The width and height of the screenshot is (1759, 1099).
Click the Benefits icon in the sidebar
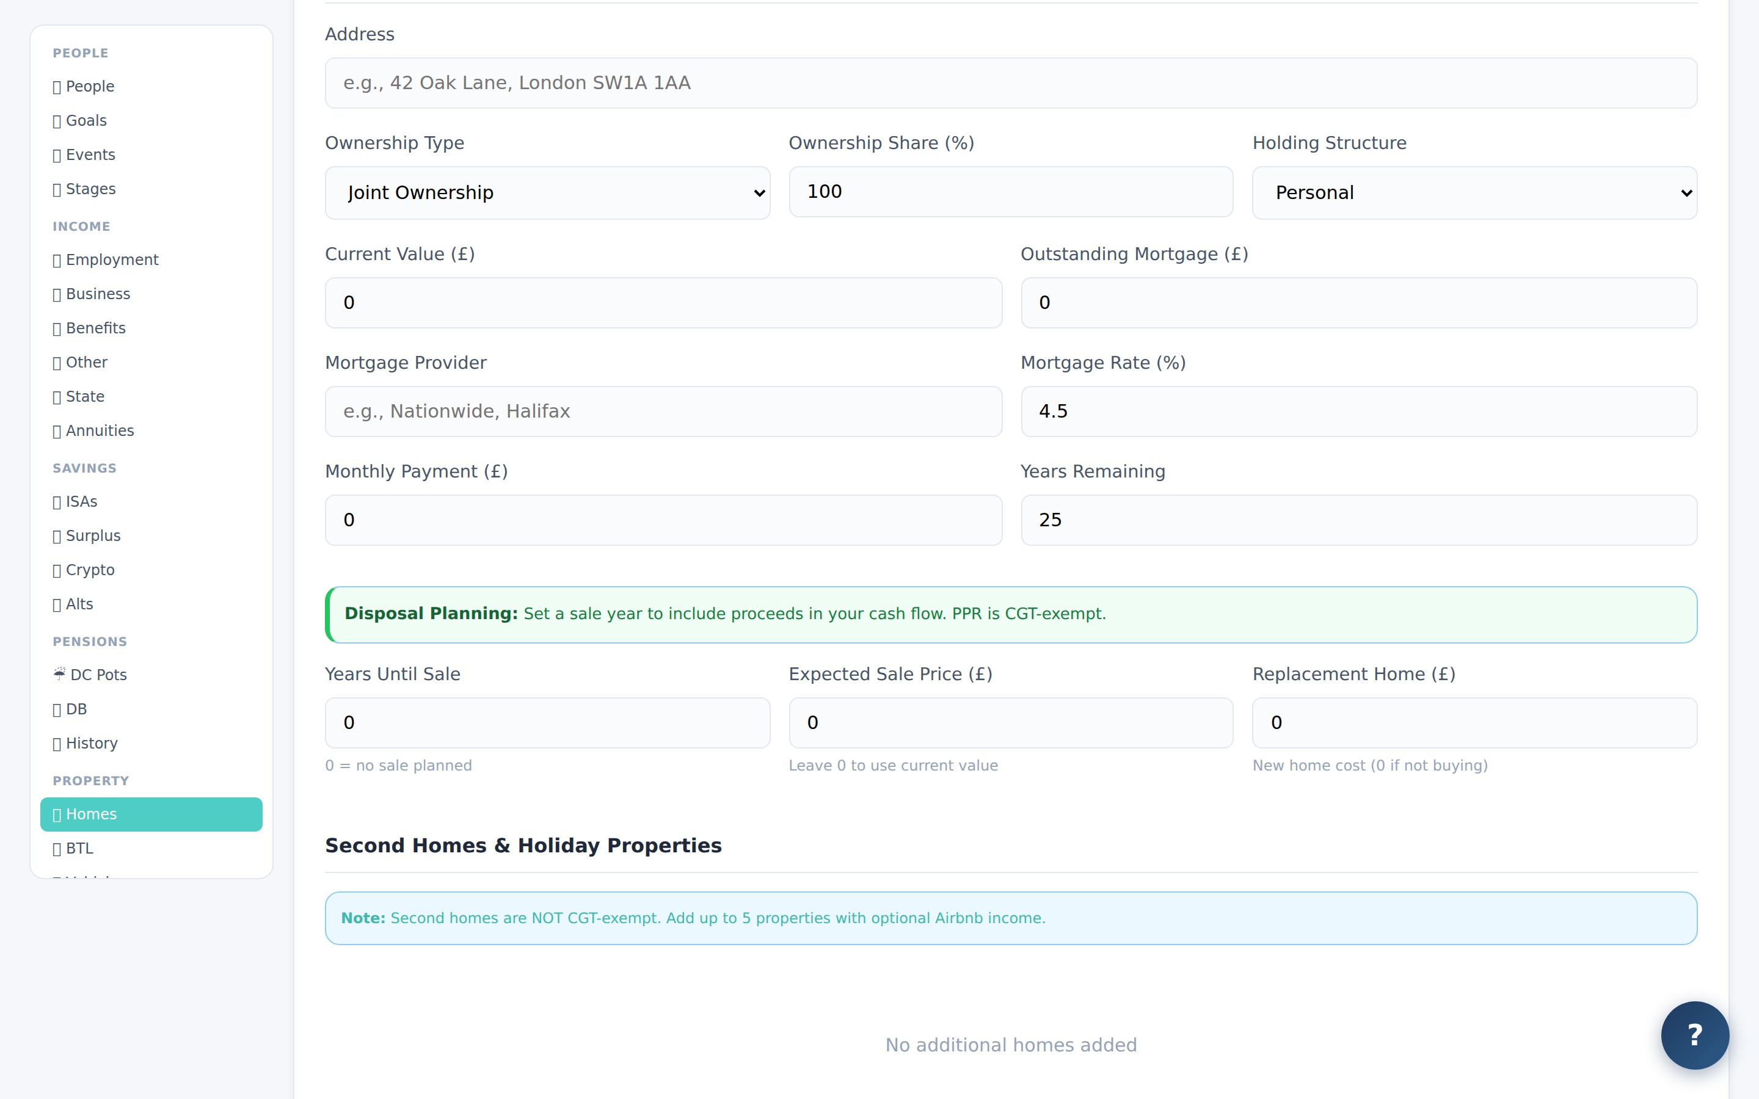coord(58,328)
